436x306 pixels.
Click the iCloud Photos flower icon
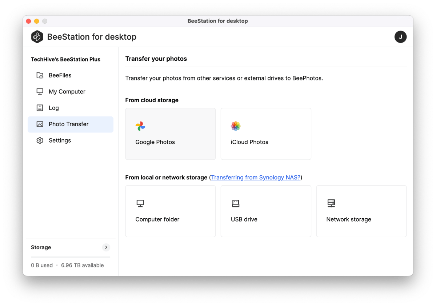pyautogui.click(x=236, y=126)
